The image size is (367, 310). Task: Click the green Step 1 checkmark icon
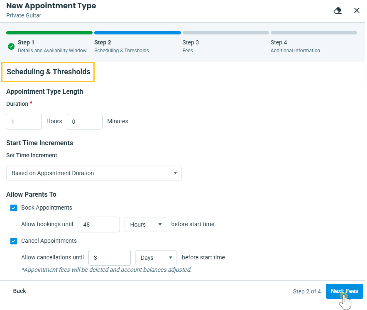[11, 46]
